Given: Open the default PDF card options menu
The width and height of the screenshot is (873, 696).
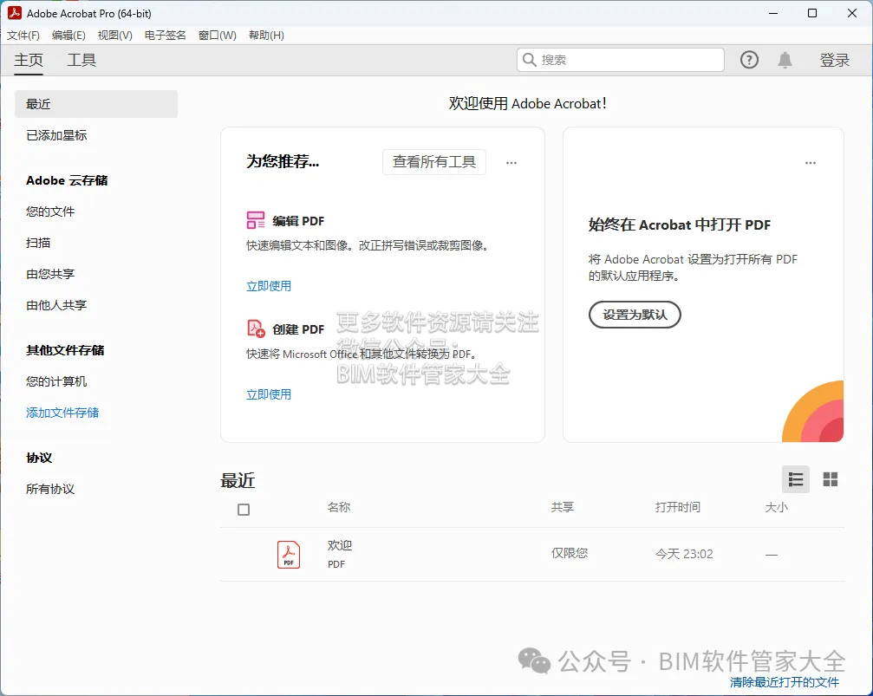Looking at the screenshot, I should 810,163.
